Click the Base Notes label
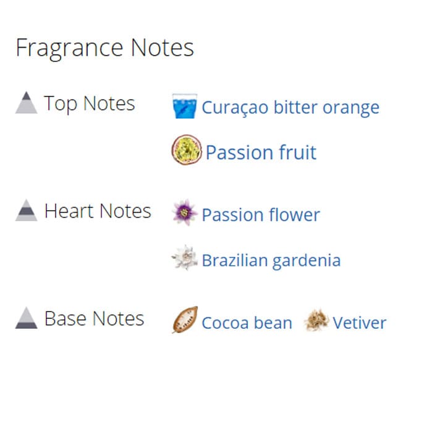Image resolution: width=445 pixels, height=445 pixels. [x=94, y=319]
